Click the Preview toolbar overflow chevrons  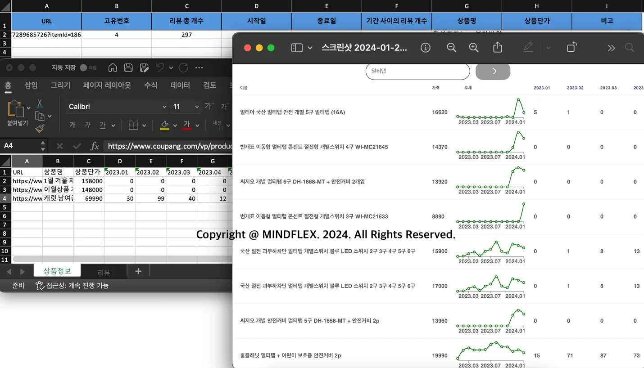coord(611,48)
